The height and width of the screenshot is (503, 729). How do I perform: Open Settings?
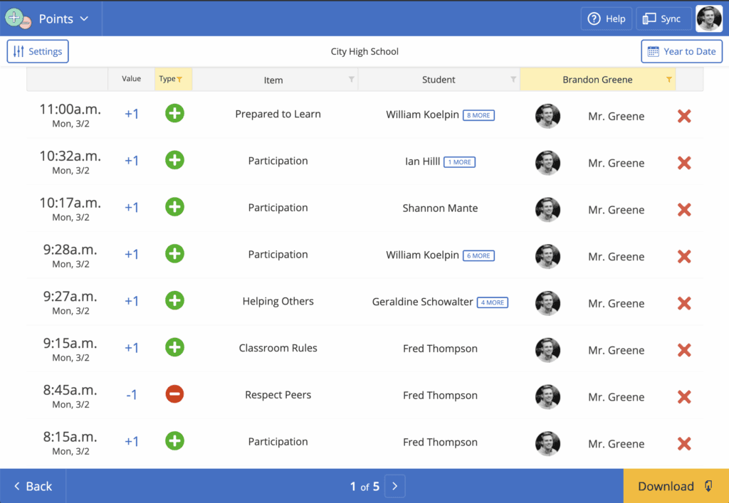point(38,51)
